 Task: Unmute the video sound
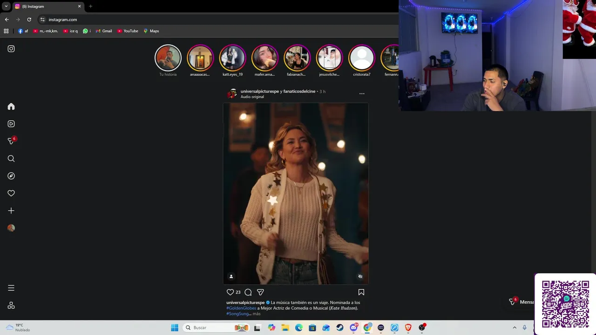pyautogui.click(x=360, y=276)
